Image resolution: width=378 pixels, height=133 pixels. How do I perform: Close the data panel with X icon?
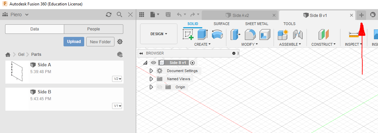point(130,15)
